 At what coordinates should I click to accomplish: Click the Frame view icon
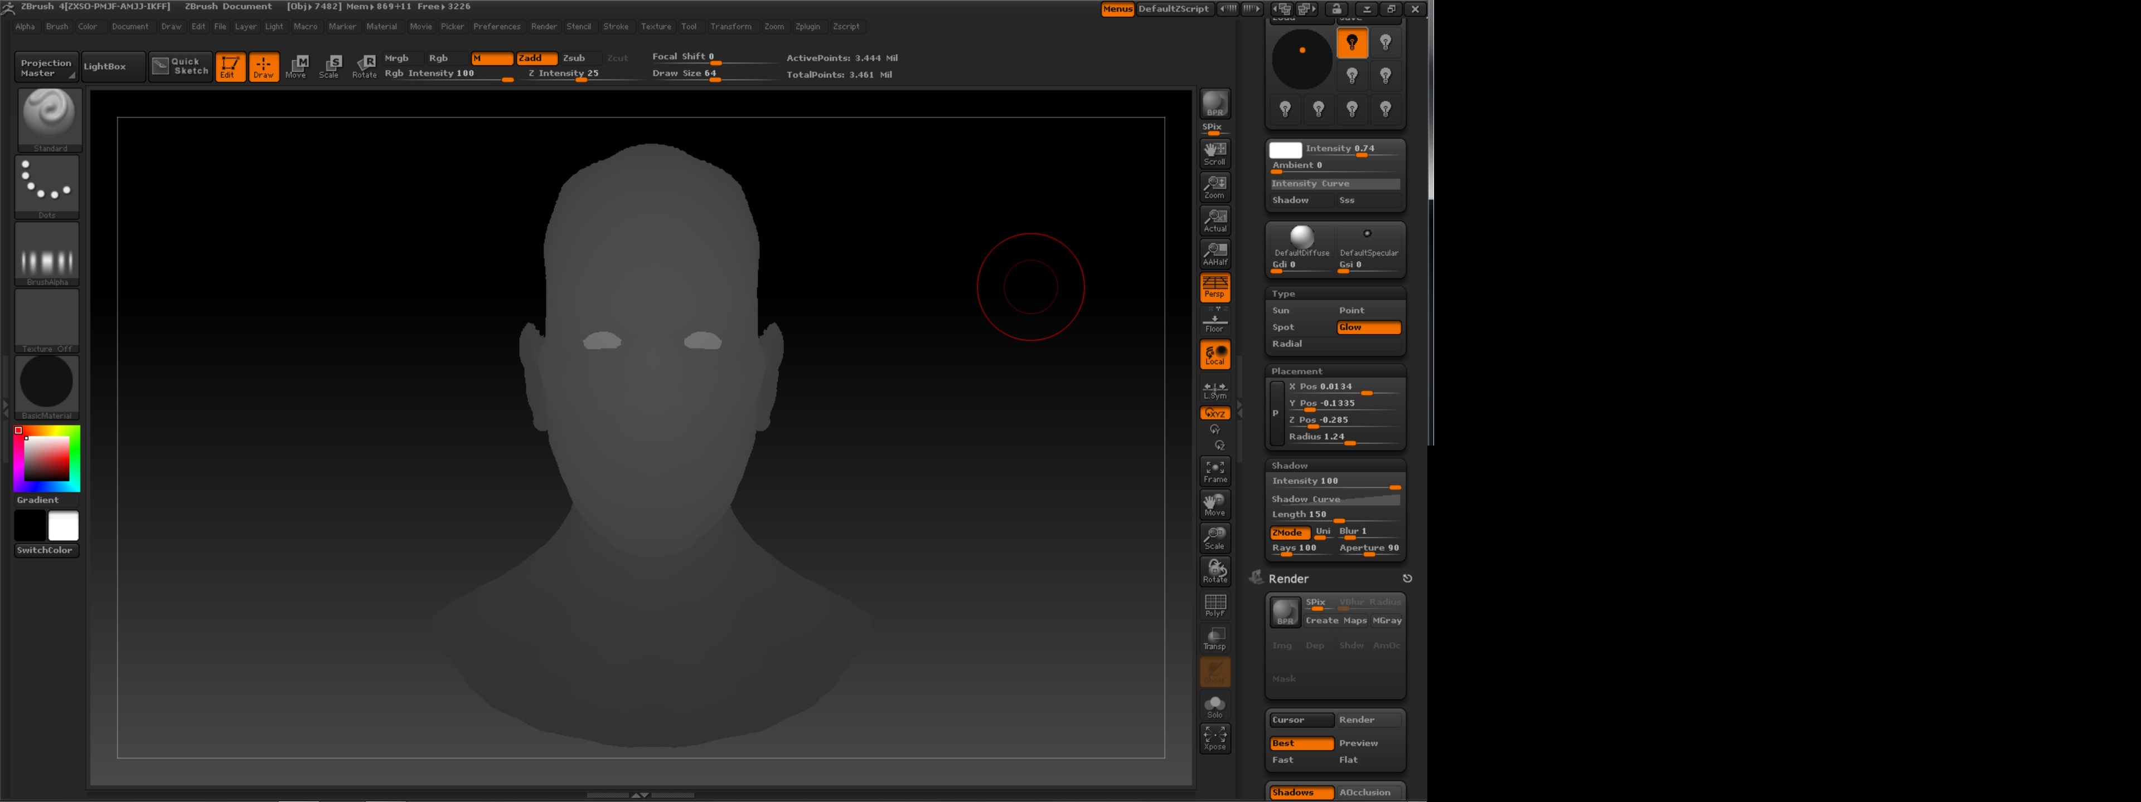tap(1214, 471)
